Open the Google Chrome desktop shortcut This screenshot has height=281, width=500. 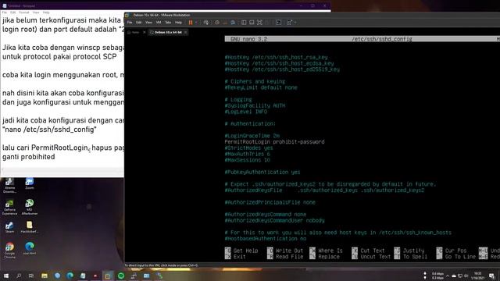tap(9, 250)
